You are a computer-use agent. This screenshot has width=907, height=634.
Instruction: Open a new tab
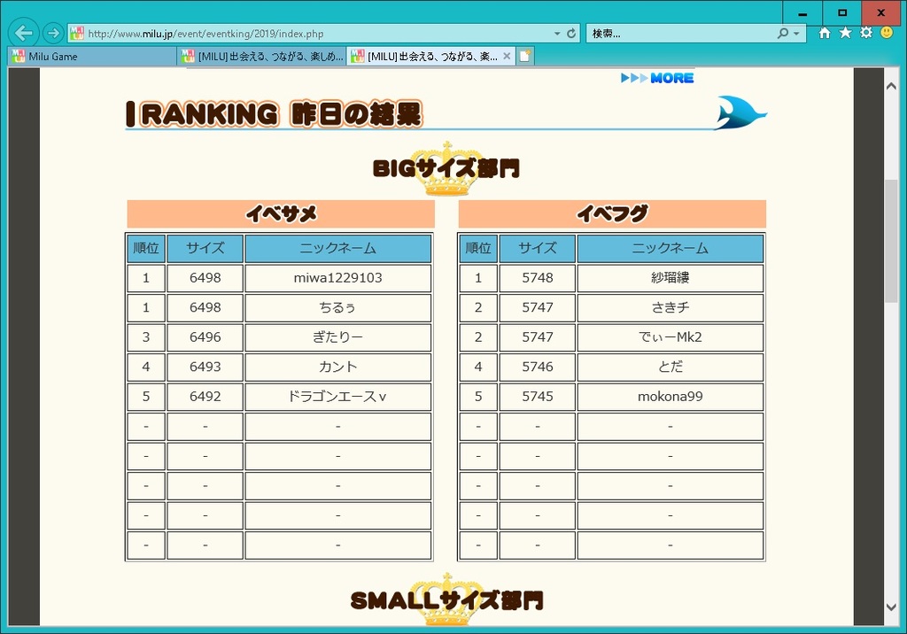click(x=525, y=56)
